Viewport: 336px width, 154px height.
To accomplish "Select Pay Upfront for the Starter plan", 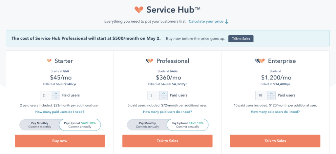I will [80, 125].
